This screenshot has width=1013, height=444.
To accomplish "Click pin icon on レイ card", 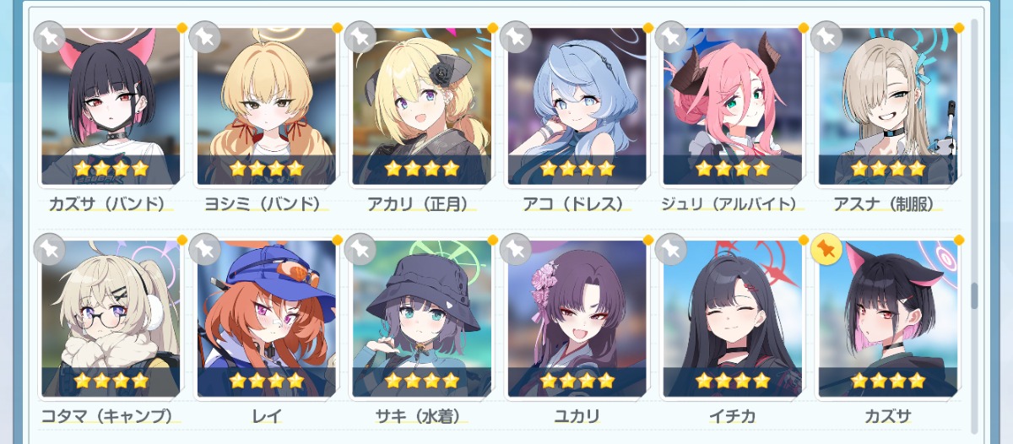I will click(204, 249).
